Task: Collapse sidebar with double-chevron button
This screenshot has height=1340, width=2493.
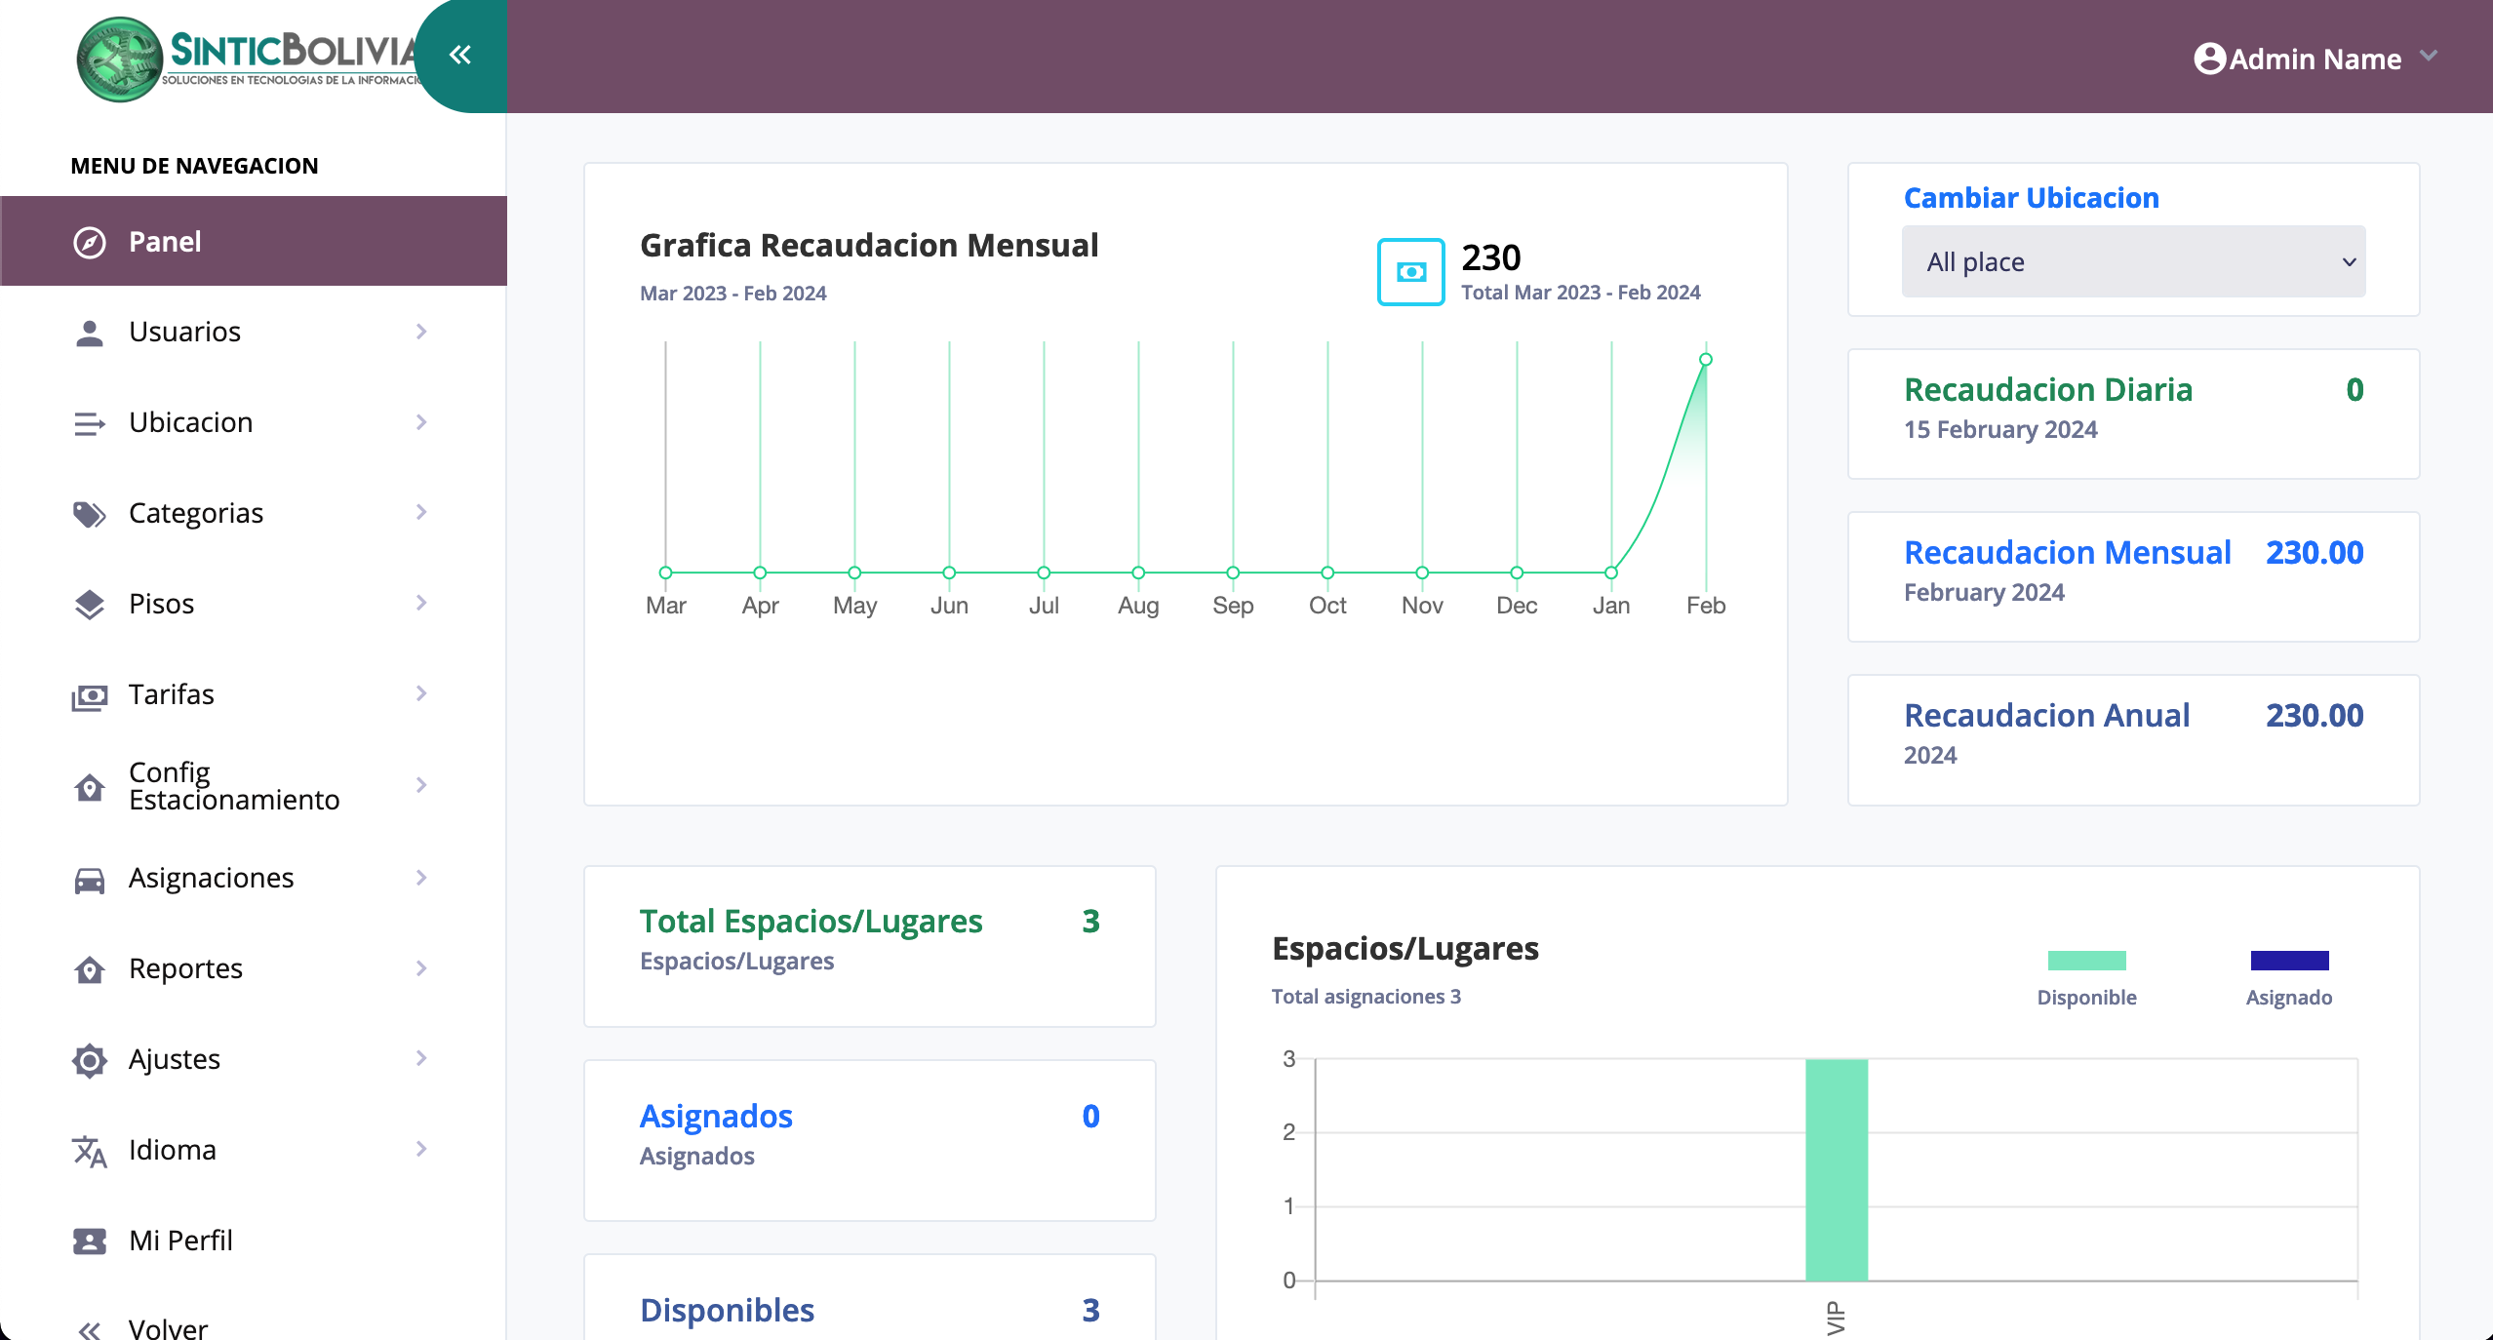Action: coord(459,55)
